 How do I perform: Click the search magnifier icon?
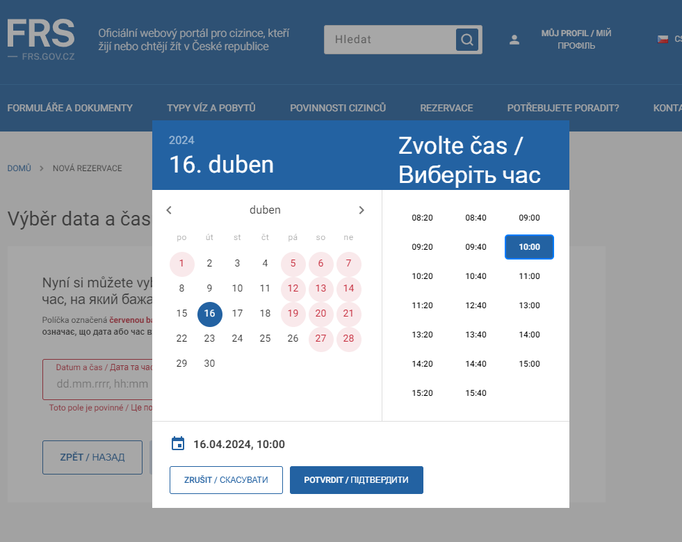point(466,40)
